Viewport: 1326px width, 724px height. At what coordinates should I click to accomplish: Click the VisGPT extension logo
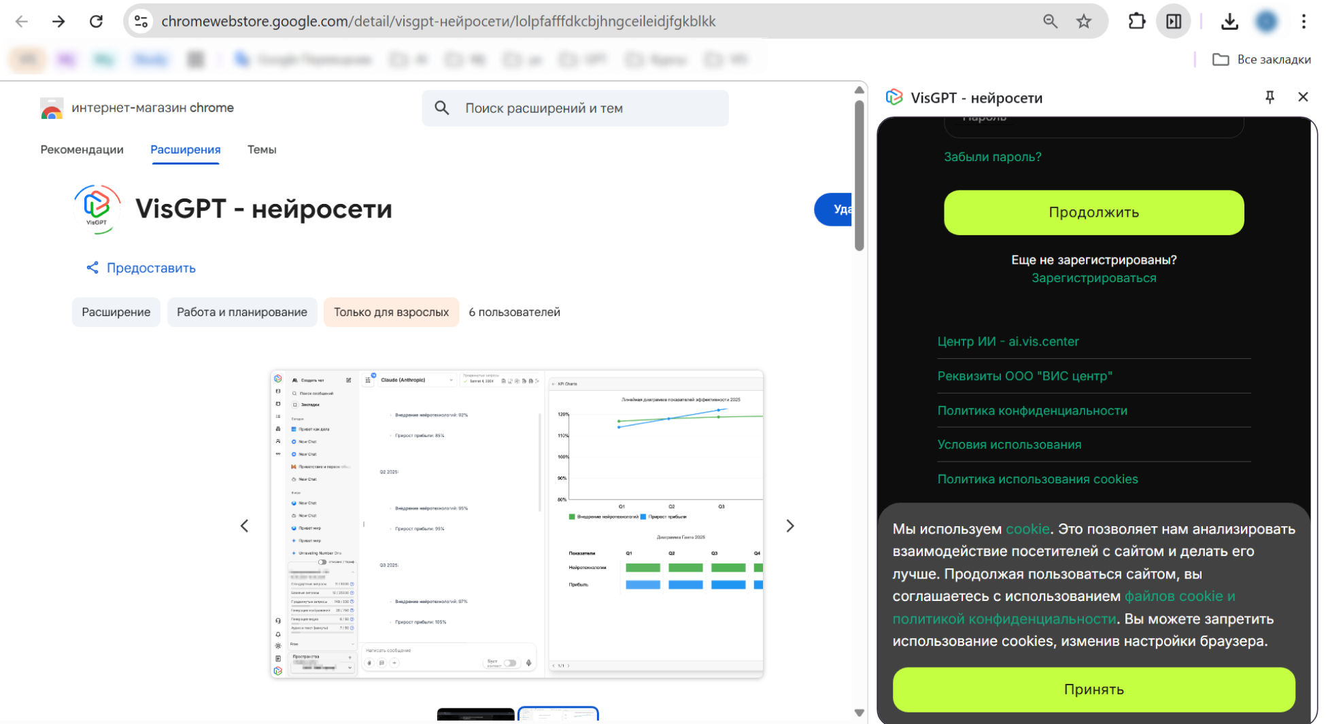[97, 209]
